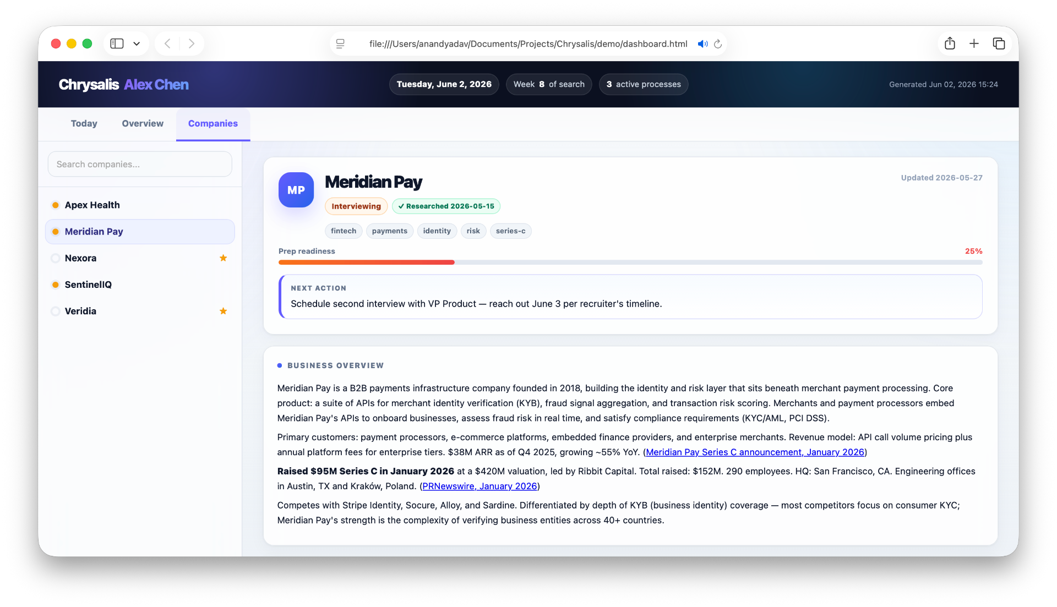This screenshot has height=607, width=1057.
Task: Show the tab overview icon
Action: [x=999, y=43]
